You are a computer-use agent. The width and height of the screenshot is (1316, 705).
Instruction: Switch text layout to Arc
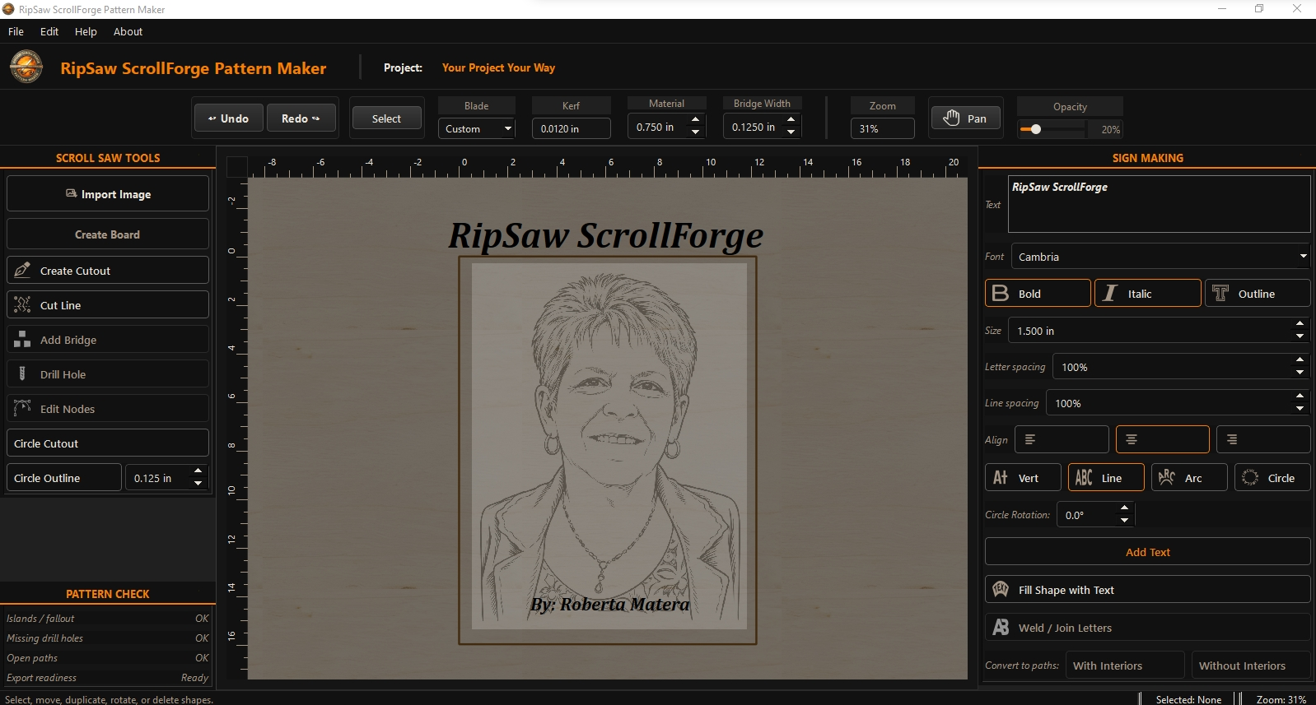[1189, 477]
